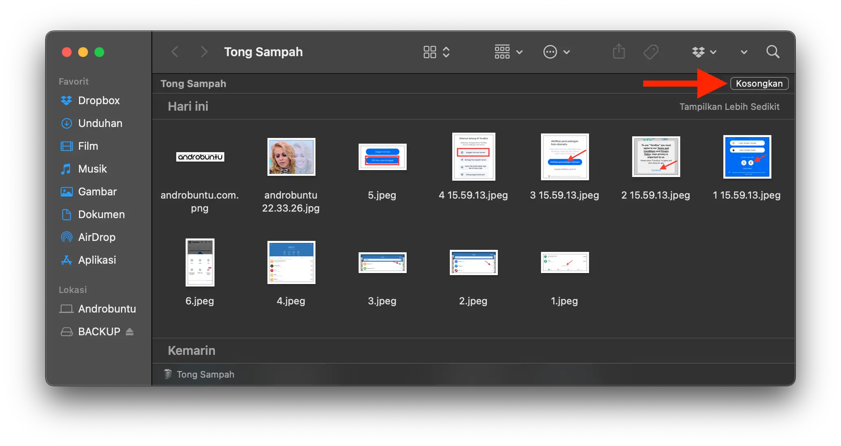
Task: Click the forward navigation arrow
Action: click(204, 52)
